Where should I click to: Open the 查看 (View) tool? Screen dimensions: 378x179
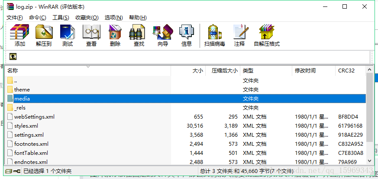[x=91, y=35]
